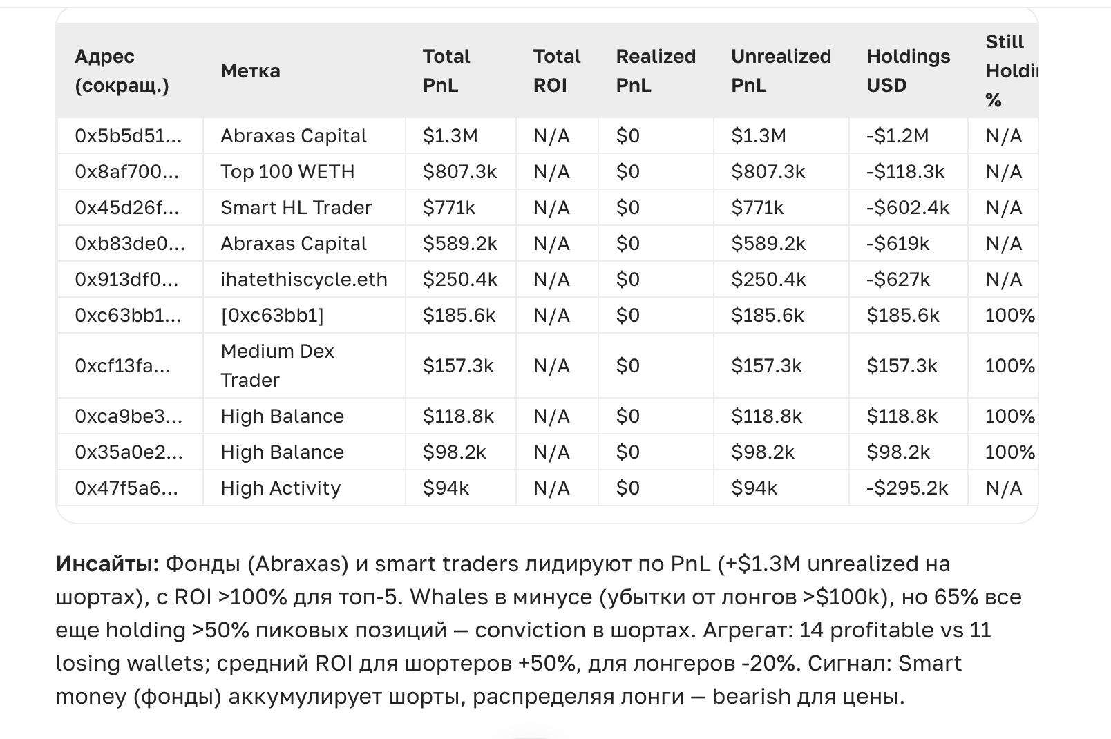Click the address cell 0x5b5d51...
This screenshot has width=1111, height=739.
coord(129,136)
